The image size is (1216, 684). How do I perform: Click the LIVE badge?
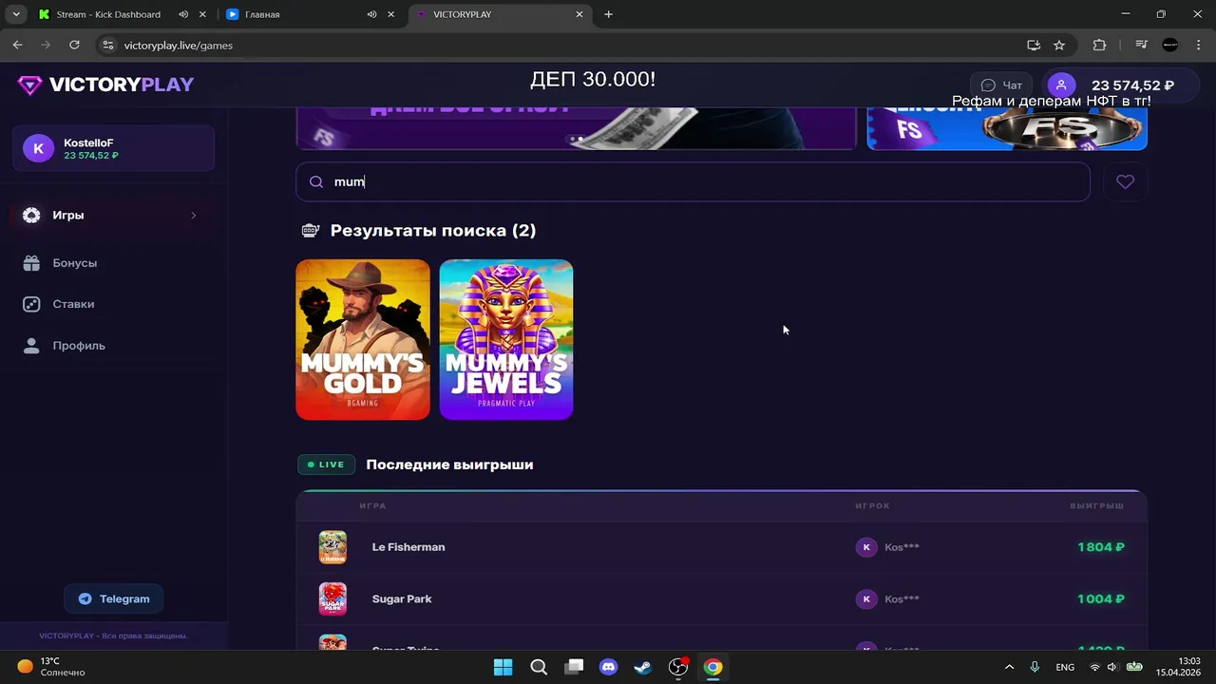pos(326,465)
